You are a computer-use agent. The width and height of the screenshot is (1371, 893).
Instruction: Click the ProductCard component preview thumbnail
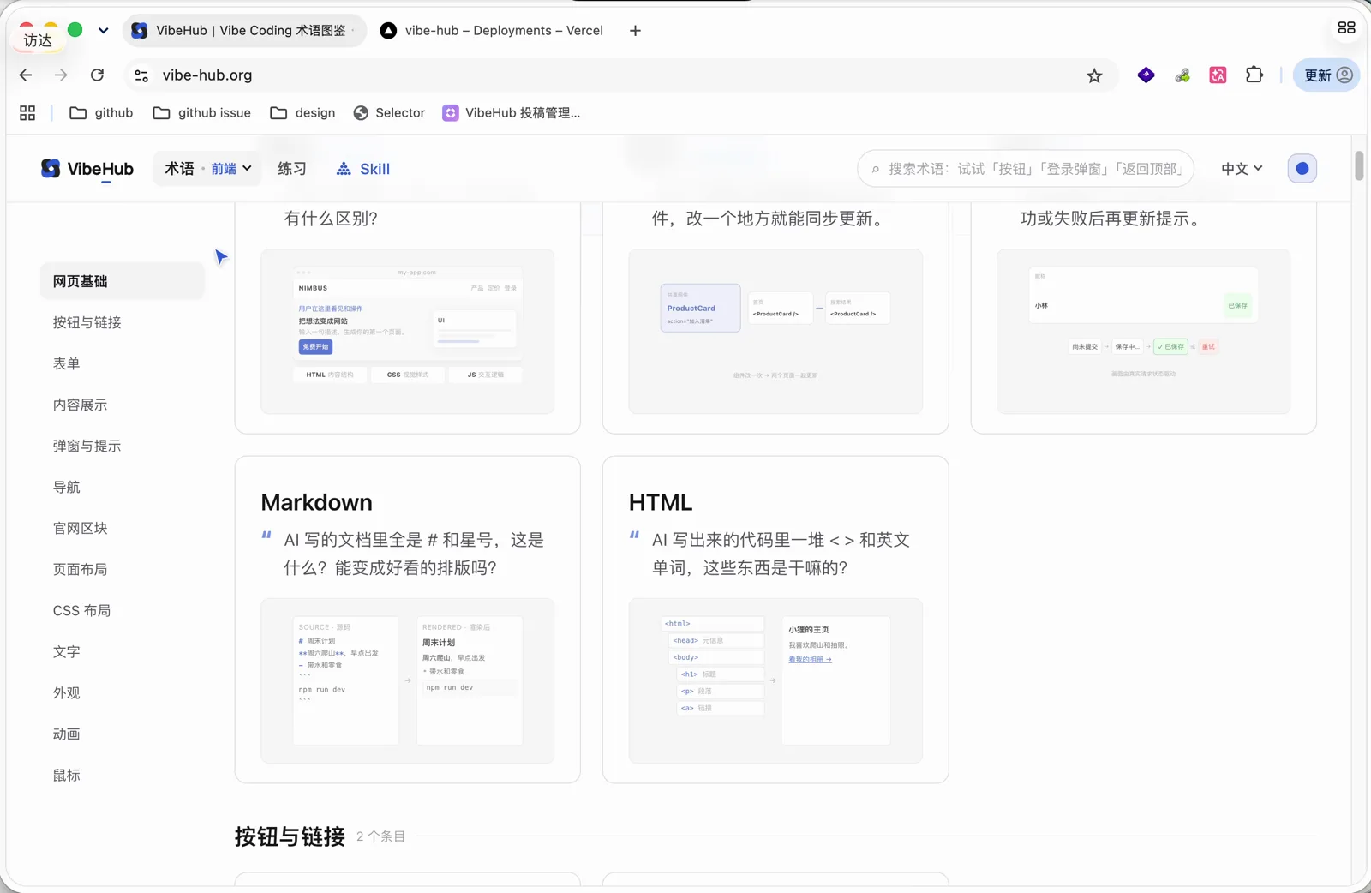775,332
